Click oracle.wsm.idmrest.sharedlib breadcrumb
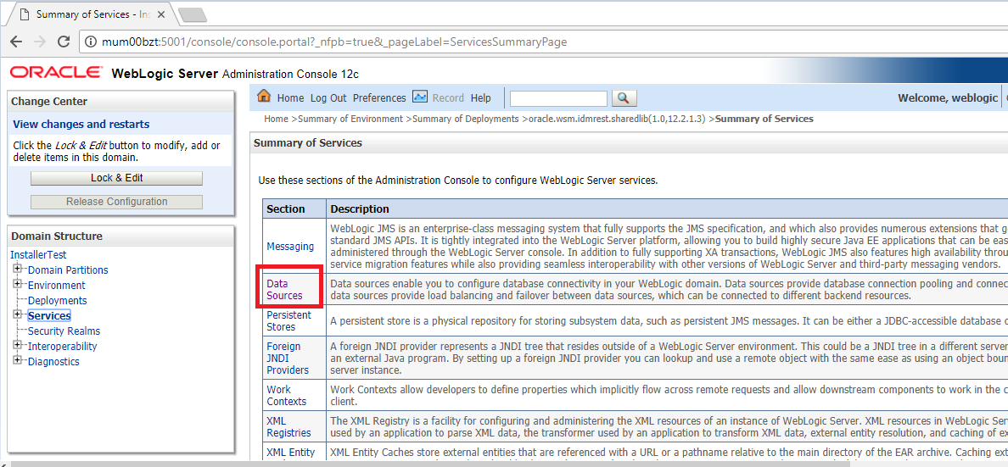Image resolution: width=1008 pixels, height=467 pixels. [x=617, y=119]
